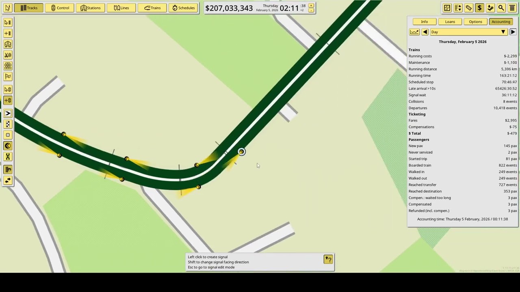Select the signal edit pointer tool
Screen dimensions: 520x292
8,90
